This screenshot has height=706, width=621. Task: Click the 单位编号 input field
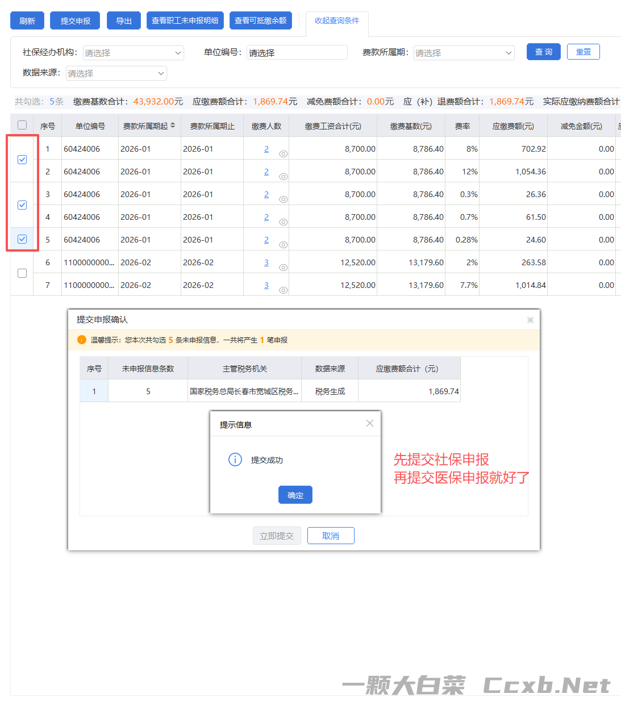[x=297, y=53]
